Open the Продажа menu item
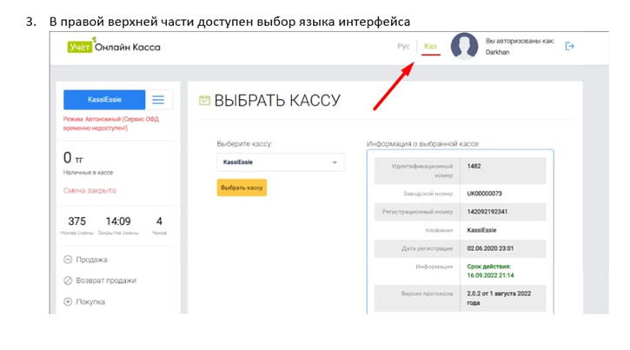 pyautogui.click(x=91, y=260)
